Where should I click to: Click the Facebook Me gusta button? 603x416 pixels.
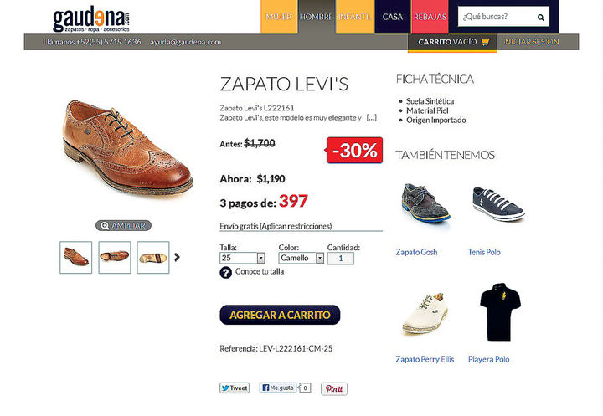coord(278,388)
